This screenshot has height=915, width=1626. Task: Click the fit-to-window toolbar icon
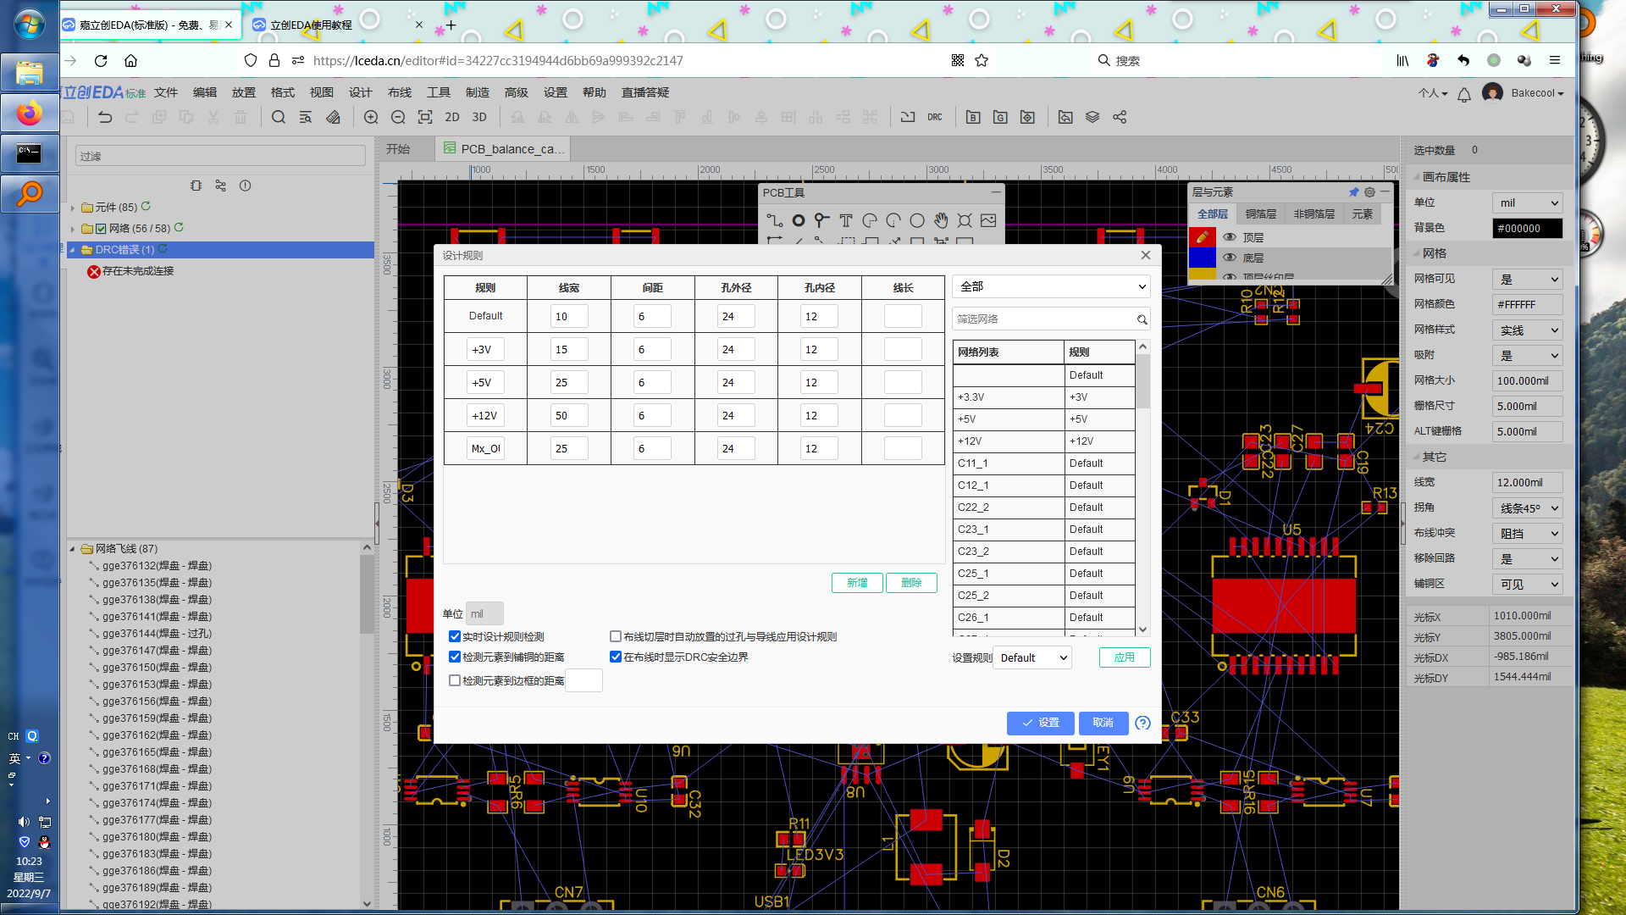tap(425, 117)
